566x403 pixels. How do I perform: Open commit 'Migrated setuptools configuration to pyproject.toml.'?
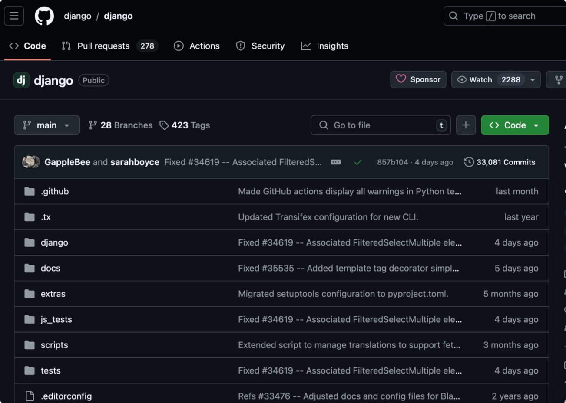(343, 294)
